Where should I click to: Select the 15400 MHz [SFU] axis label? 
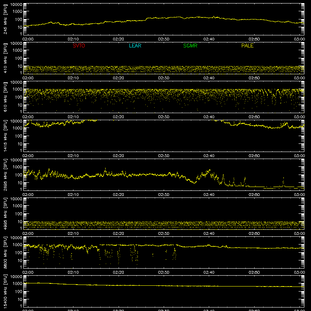click(5, 291)
